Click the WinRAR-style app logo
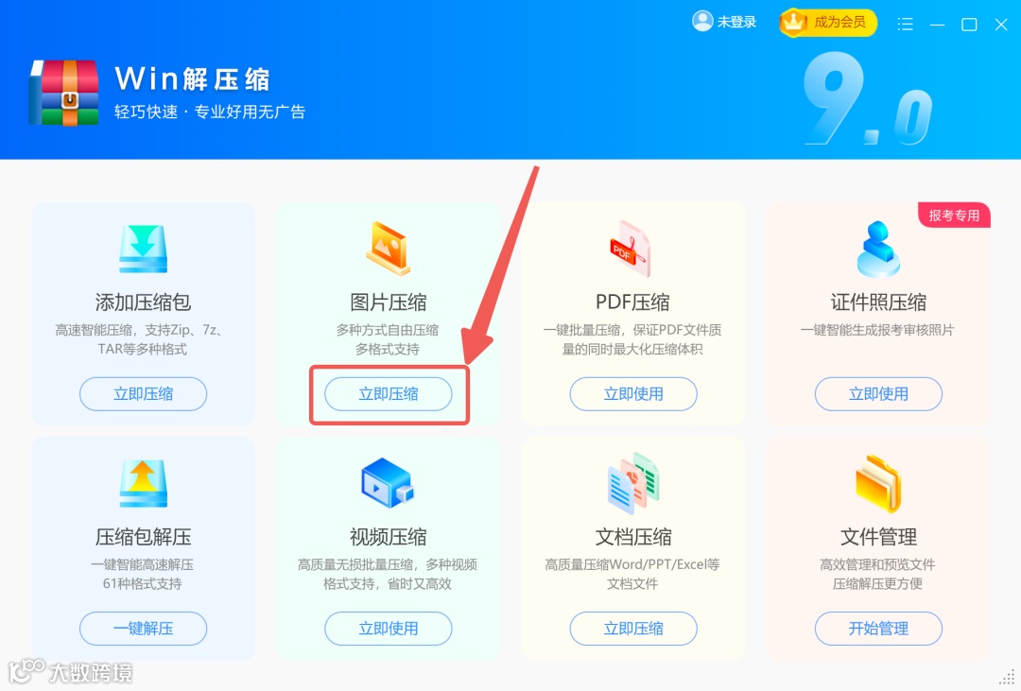Viewport: 1021px width, 691px height. tap(64, 93)
